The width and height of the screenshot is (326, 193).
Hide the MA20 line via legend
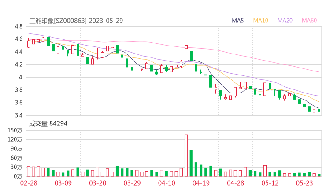[x=285, y=20]
